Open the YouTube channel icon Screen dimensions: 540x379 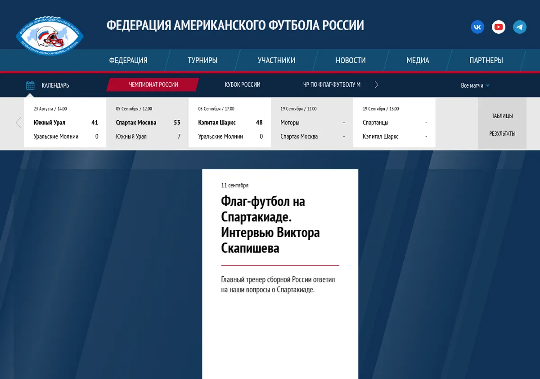tap(499, 27)
